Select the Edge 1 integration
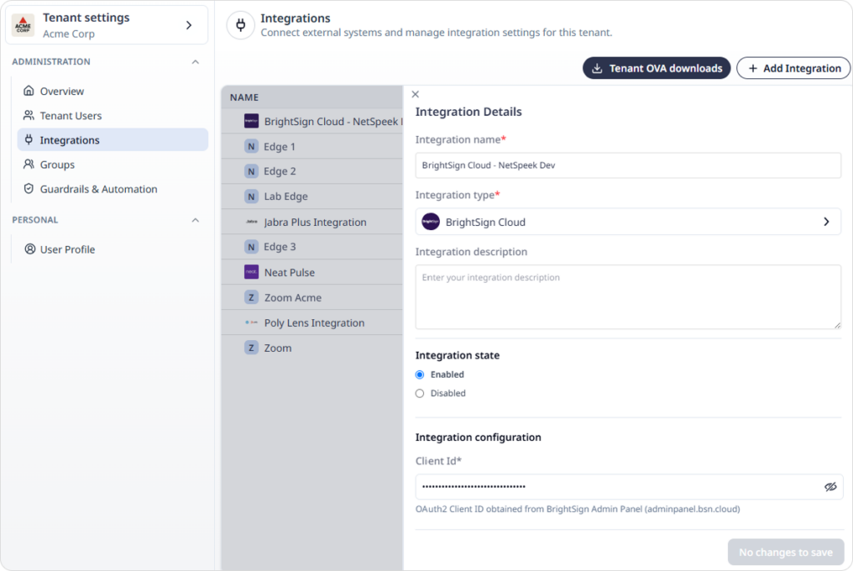This screenshot has width=853, height=571. pyautogui.click(x=312, y=147)
